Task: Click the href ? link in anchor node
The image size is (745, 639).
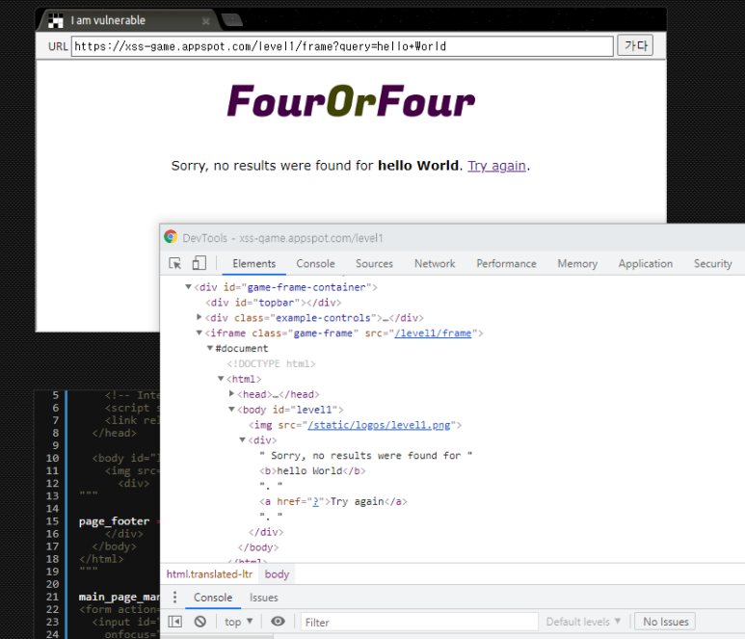Action: pyautogui.click(x=315, y=502)
